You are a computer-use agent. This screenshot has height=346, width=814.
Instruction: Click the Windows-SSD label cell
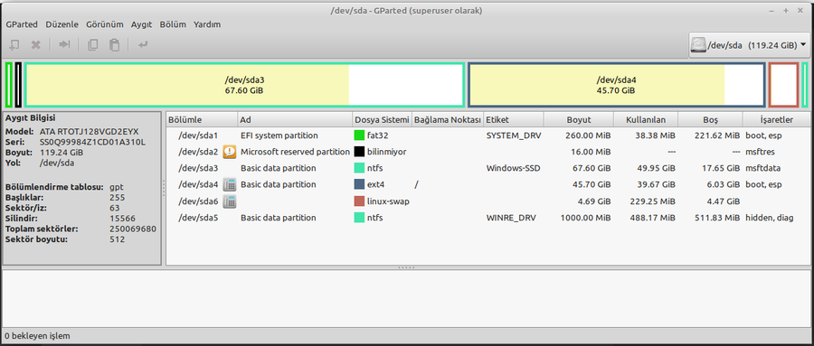click(513, 168)
